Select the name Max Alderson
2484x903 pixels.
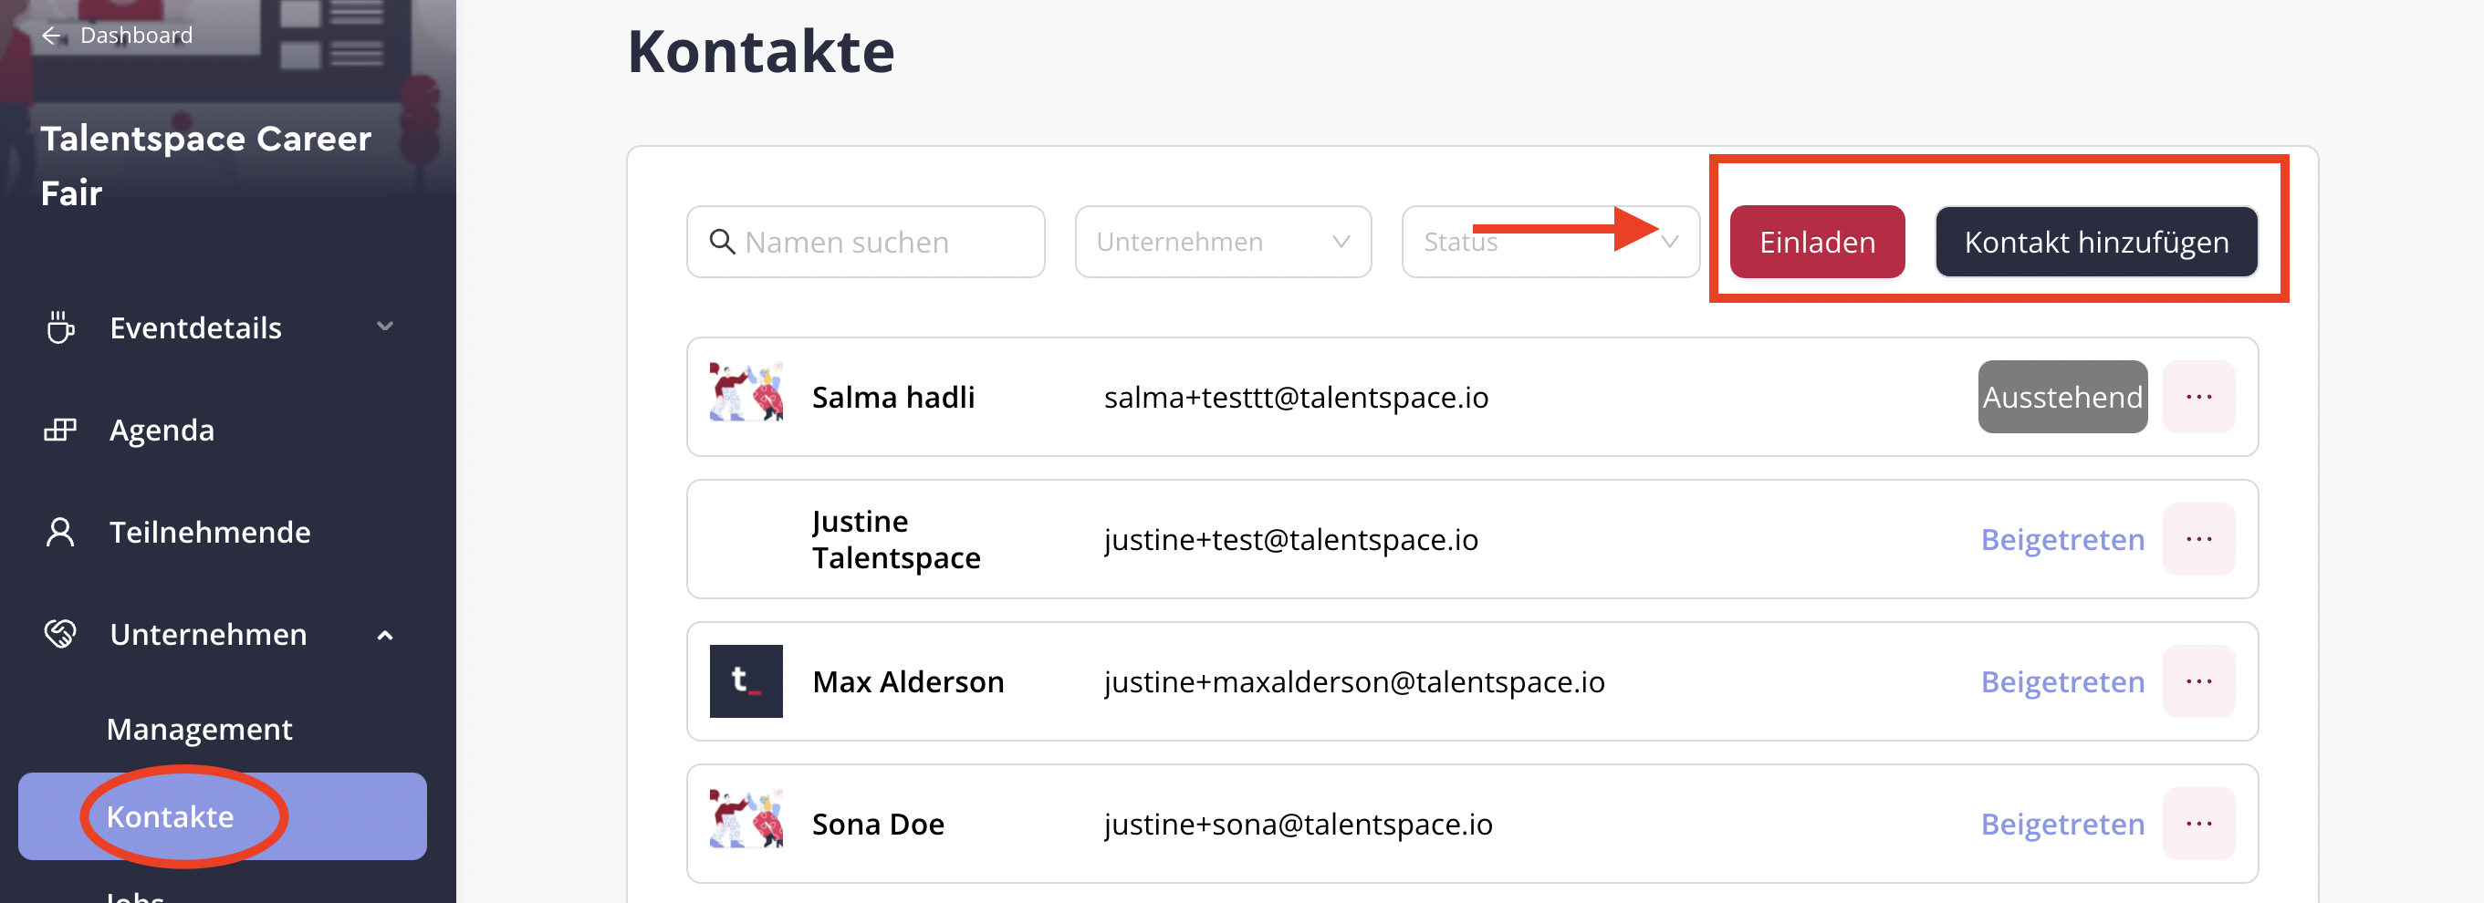(907, 681)
